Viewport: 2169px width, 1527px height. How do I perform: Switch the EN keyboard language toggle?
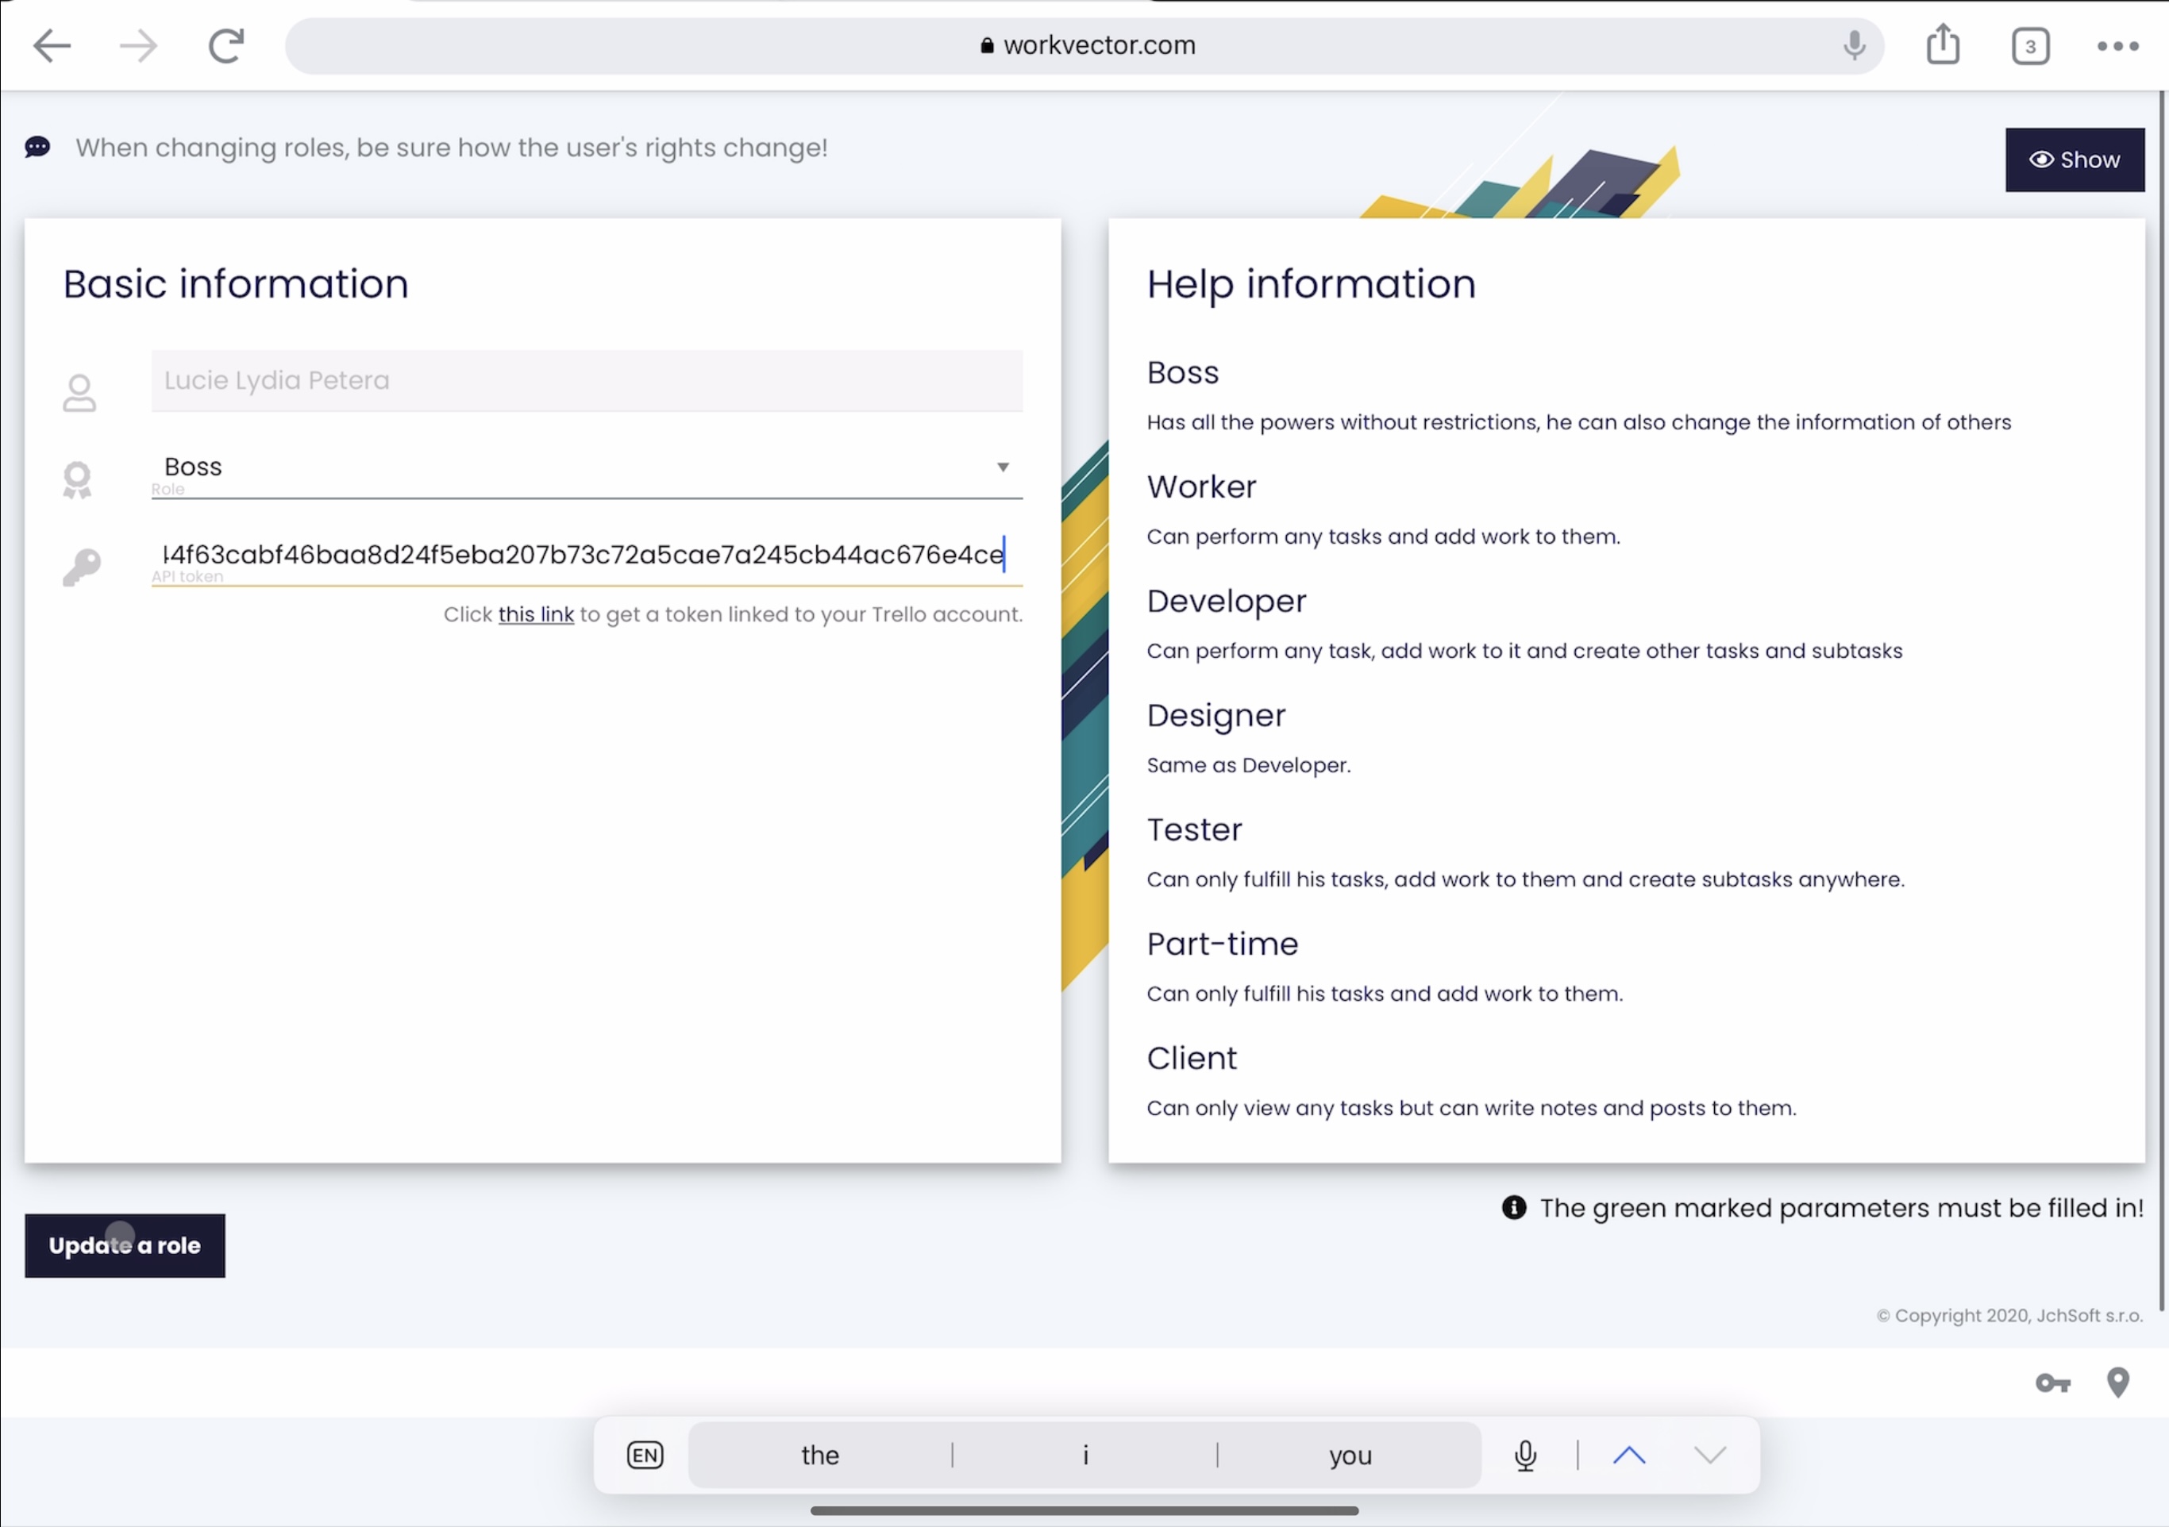pyautogui.click(x=645, y=1456)
